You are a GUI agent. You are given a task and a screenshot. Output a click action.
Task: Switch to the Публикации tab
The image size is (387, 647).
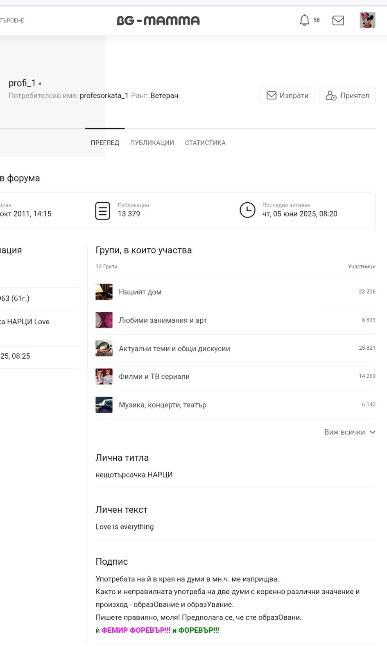tap(152, 143)
